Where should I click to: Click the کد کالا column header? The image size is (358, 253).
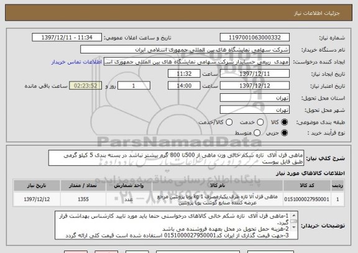coord(307,186)
